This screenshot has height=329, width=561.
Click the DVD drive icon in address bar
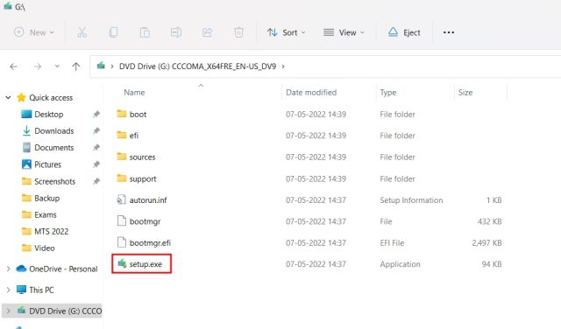tap(102, 66)
